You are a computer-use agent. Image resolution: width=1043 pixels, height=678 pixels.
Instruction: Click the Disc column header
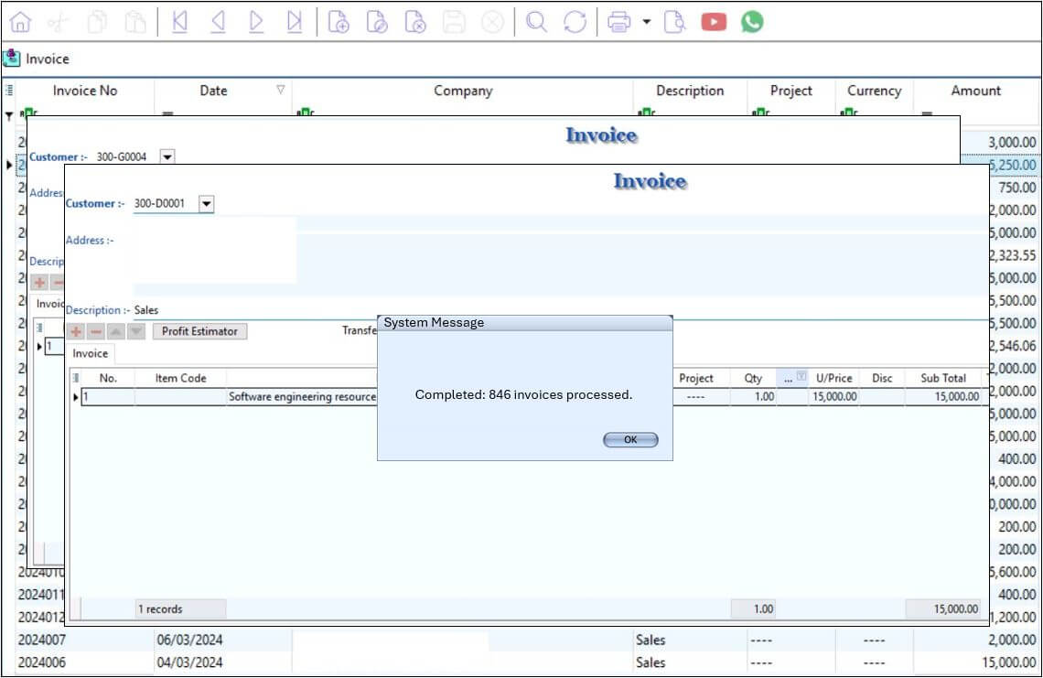882,378
